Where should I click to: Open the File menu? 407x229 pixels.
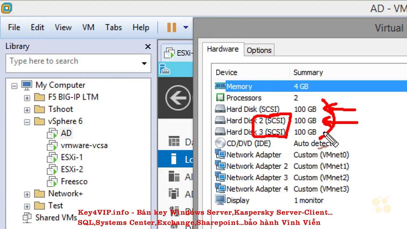[x=14, y=27]
